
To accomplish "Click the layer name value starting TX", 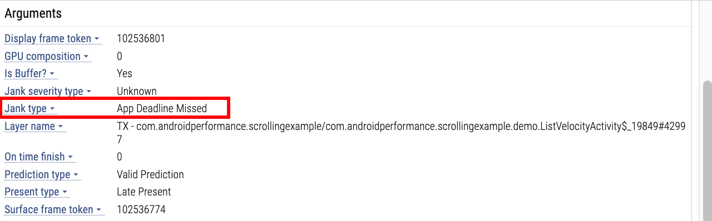I will [x=401, y=133].
